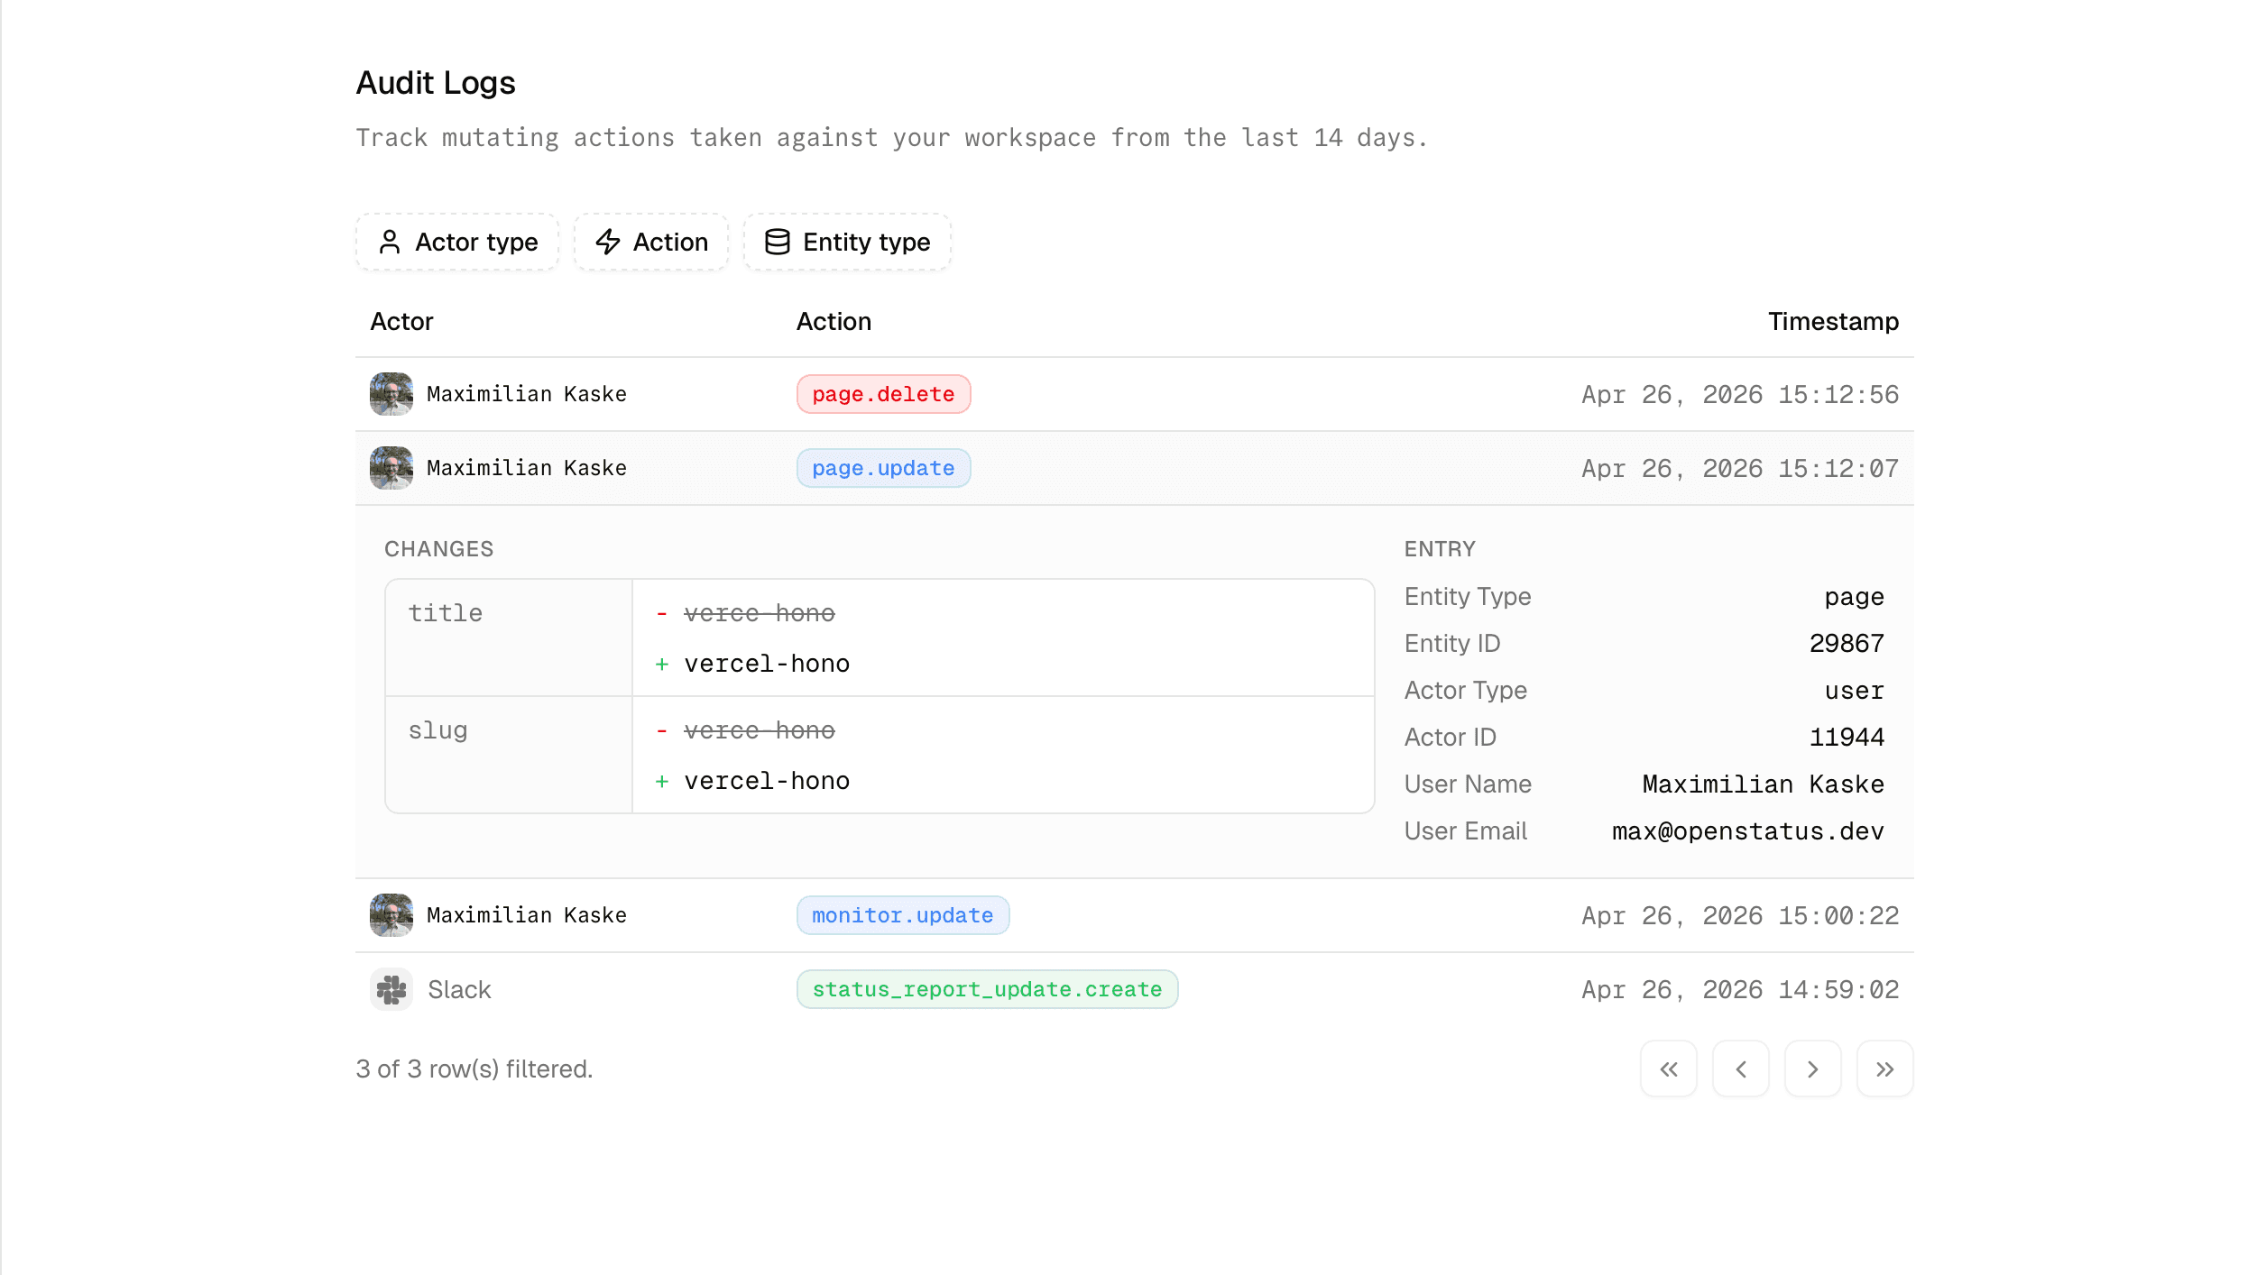Image resolution: width=2266 pixels, height=1275 pixels.
Task: Click the double-left arrow first page icon
Action: pos(1669,1069)
